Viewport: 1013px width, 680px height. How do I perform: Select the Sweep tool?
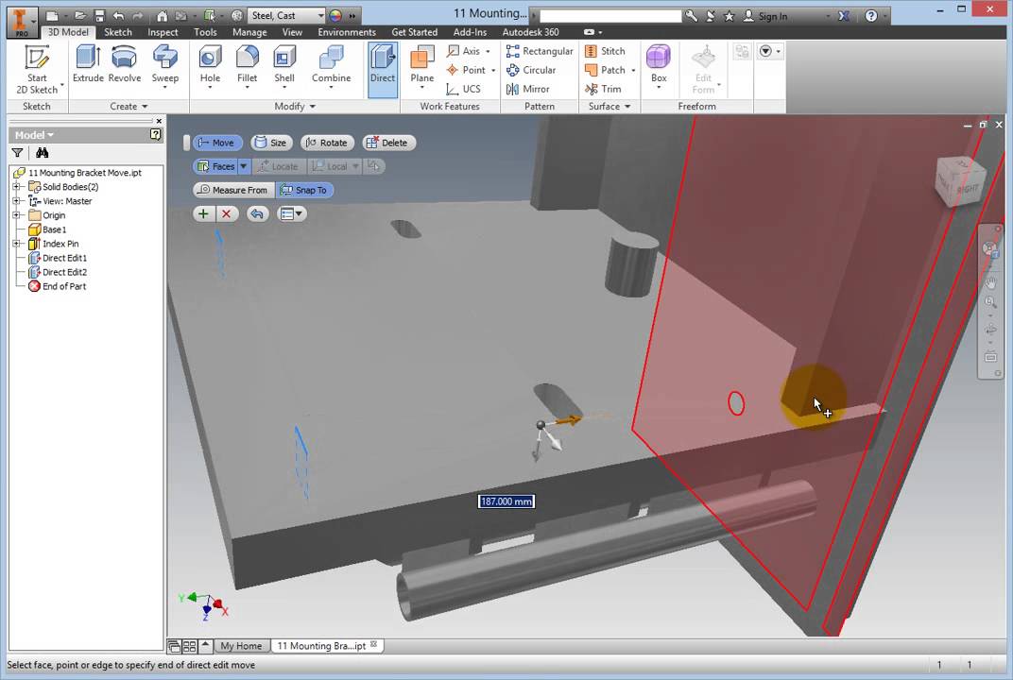click(164, 66)
